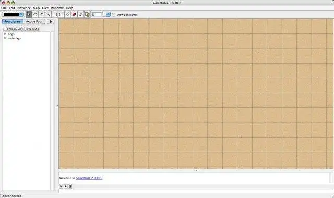Select the pogs tree label
334x198 pixels.
pyautogui.click(x=11, y=34)
